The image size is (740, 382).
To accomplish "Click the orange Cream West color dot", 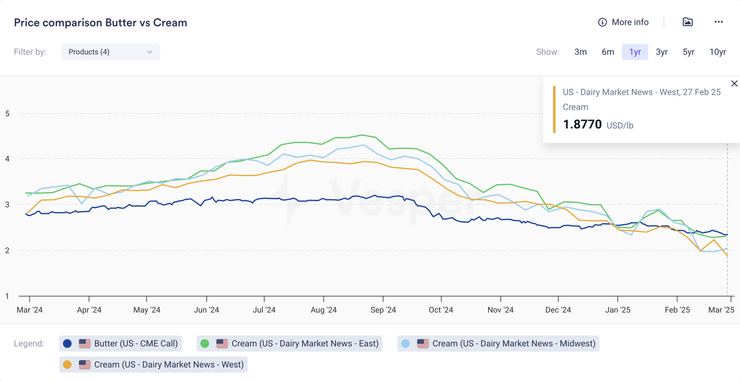I will (68, 365).
